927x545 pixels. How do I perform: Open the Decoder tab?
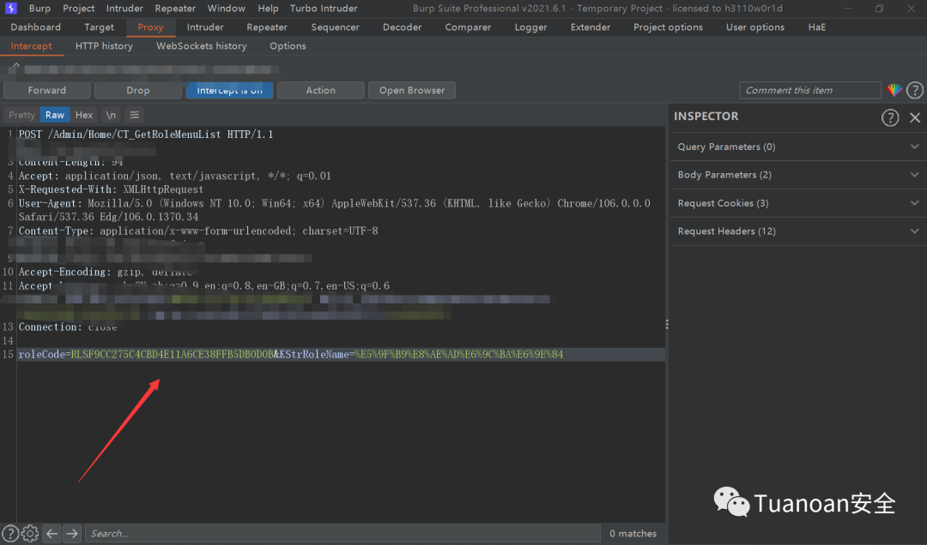[x=402, y=27]
